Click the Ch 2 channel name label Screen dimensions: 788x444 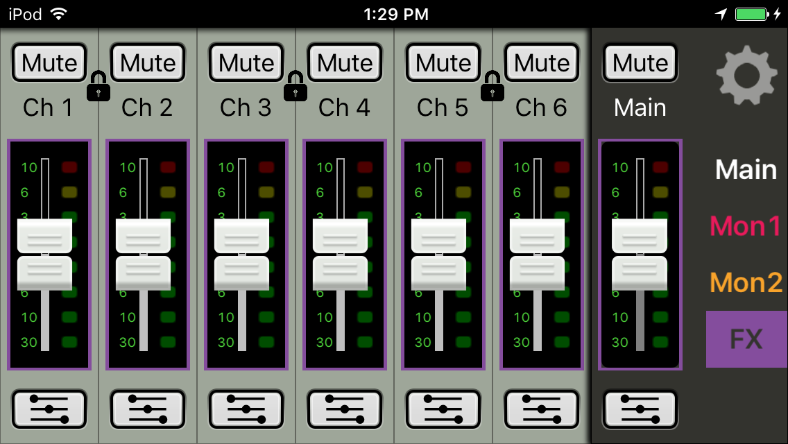(x=147, y=108)
